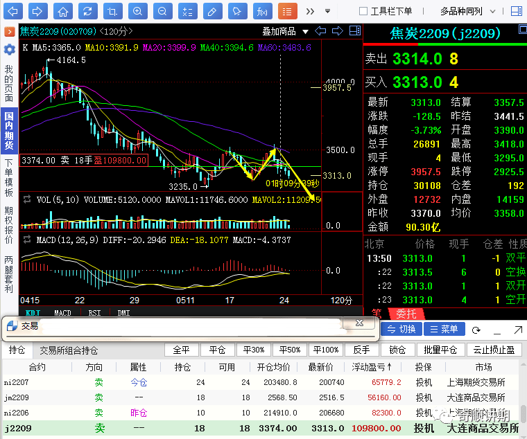Screen dimensions: 527x439
Task: Zoom in on the chart
Action: [137, 11]
